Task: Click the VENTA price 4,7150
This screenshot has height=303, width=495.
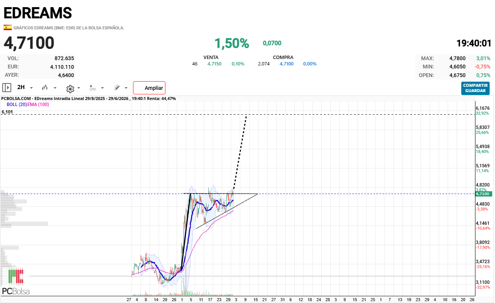Action: [x=214, y=64]
